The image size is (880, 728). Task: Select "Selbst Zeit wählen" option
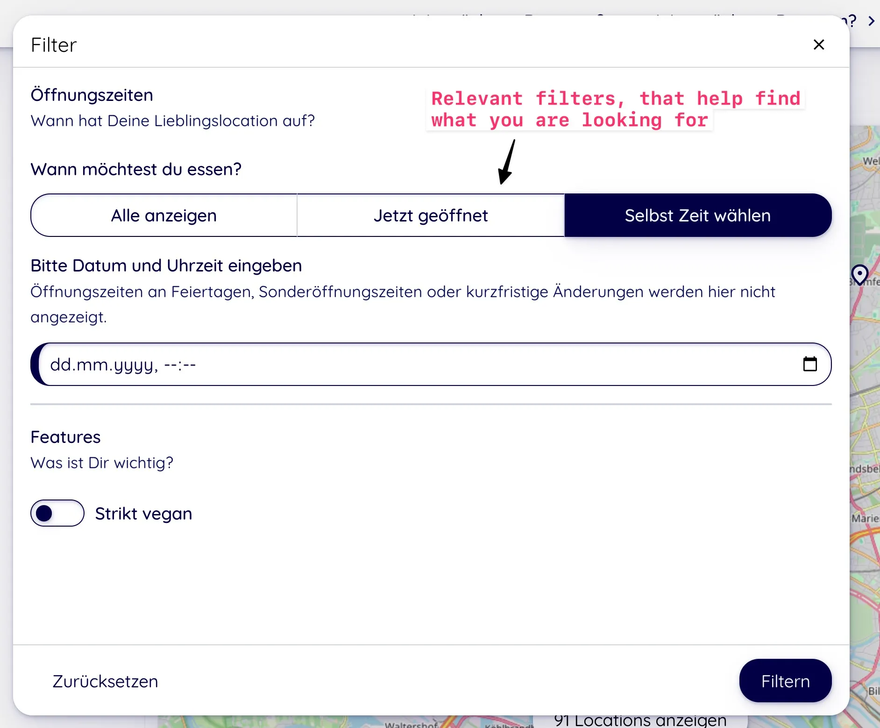(x=697, y=215)
